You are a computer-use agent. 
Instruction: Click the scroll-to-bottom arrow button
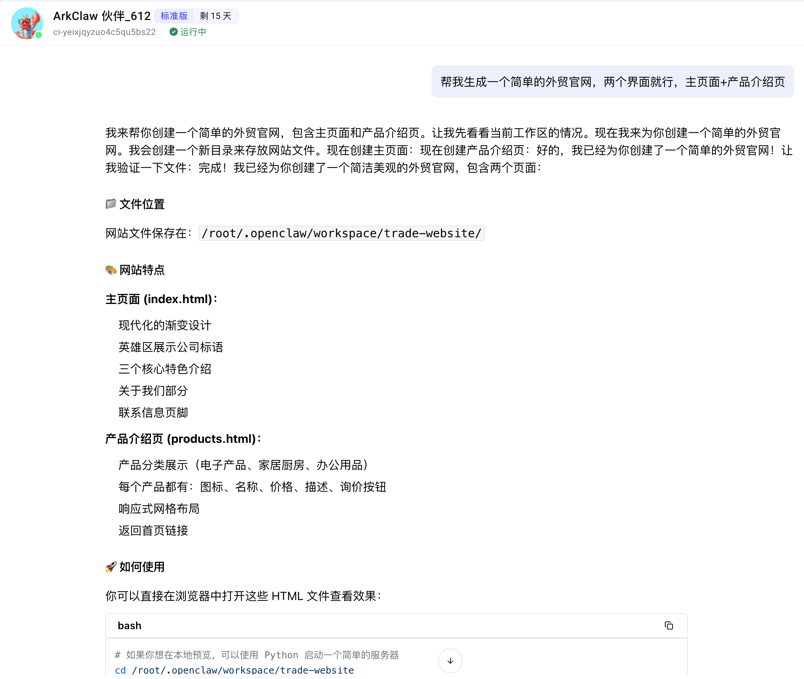(x=450, y=660)
